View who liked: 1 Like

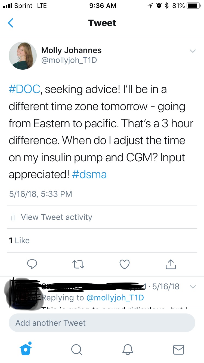tap(19, 241)
